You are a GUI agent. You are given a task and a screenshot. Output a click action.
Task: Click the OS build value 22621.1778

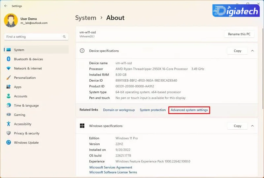[x=123, y=156]
